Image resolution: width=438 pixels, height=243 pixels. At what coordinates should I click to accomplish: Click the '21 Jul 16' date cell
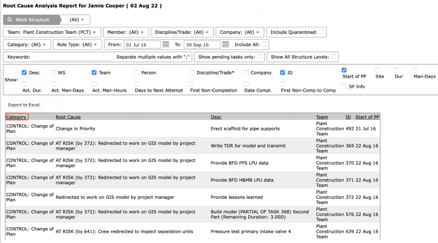click(366, 129)
